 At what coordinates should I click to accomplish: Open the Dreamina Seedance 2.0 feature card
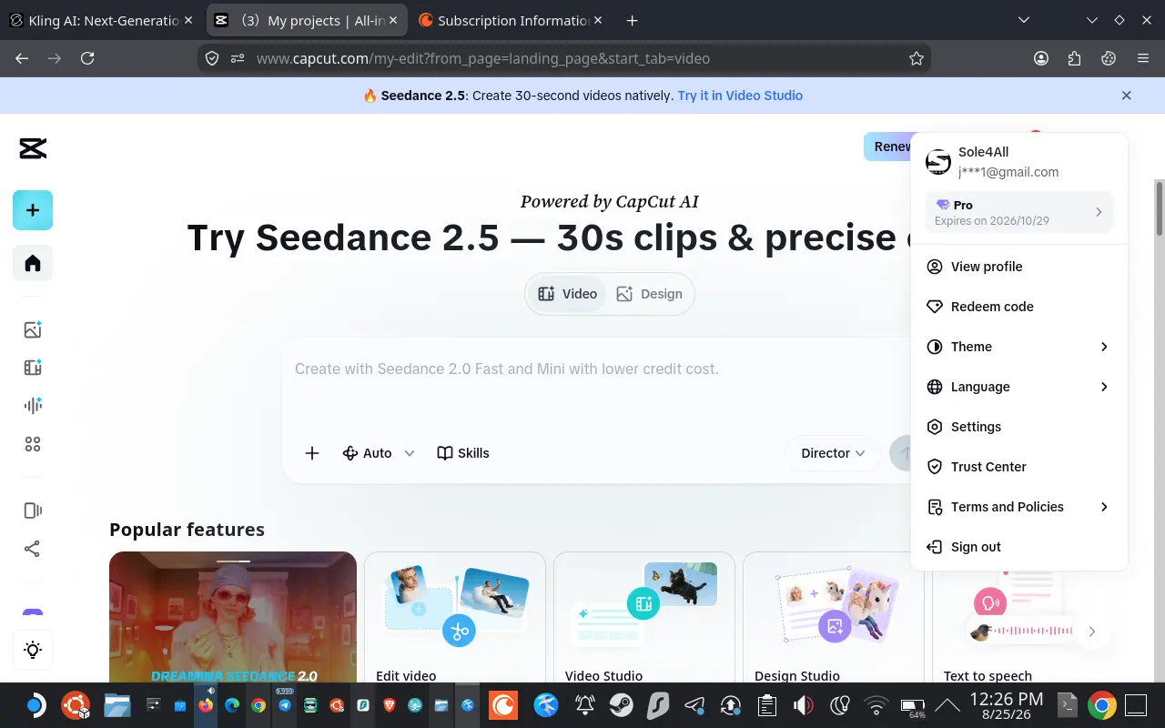233,617
